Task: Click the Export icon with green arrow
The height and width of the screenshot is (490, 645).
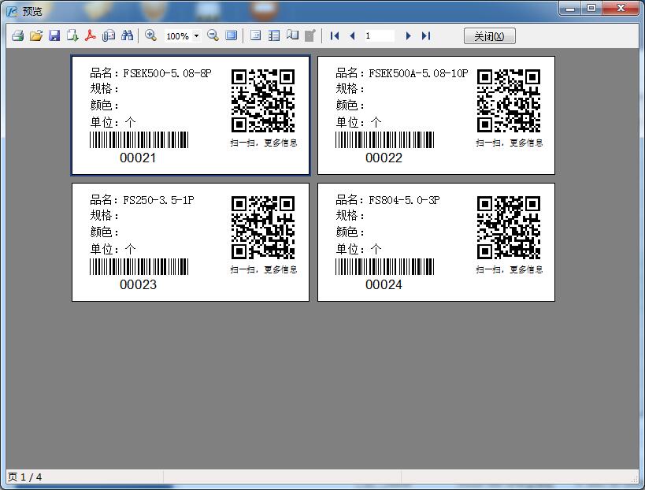Action: click(x=72, y=35)
